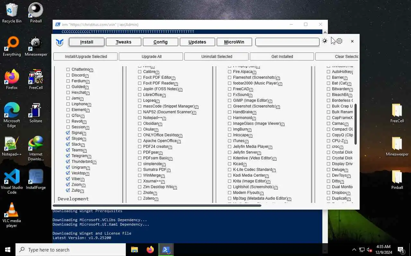
Task: Select the FreeCell folder on desktop right
Action: click(397, 113)
